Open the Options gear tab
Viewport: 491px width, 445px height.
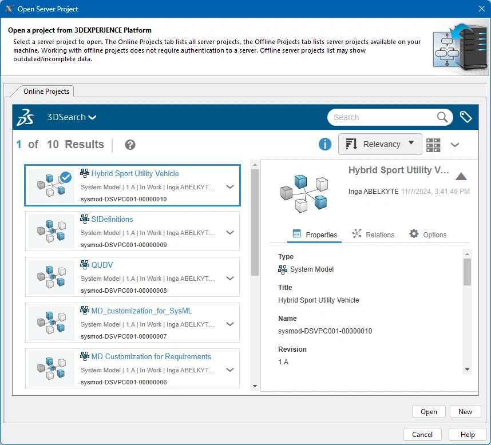click(x=427, y=235)
